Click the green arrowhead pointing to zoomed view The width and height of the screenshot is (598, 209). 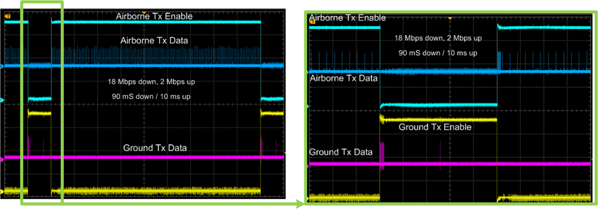point(300,205)
